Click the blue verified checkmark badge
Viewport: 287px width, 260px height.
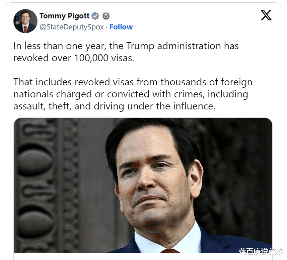coord(95,16)
